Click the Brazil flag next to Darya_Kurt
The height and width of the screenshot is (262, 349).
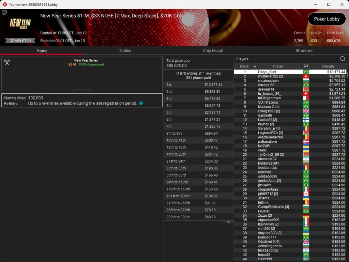click(x=306, y=72)
